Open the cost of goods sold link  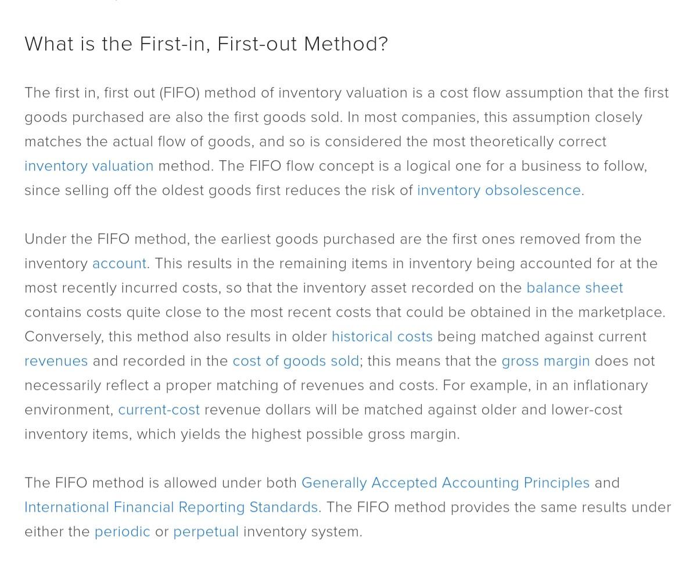tap(296, 361)
